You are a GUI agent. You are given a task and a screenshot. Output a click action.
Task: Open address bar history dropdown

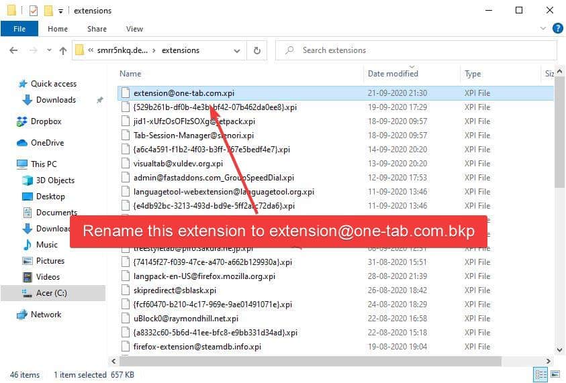pyautogui.click(x=236, y=50)
